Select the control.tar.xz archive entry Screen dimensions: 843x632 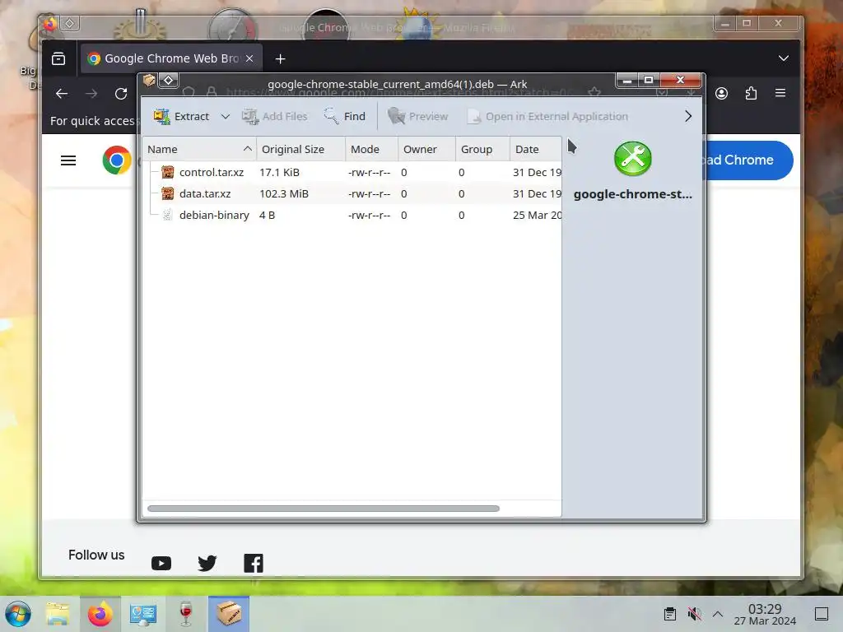(352, 172)
